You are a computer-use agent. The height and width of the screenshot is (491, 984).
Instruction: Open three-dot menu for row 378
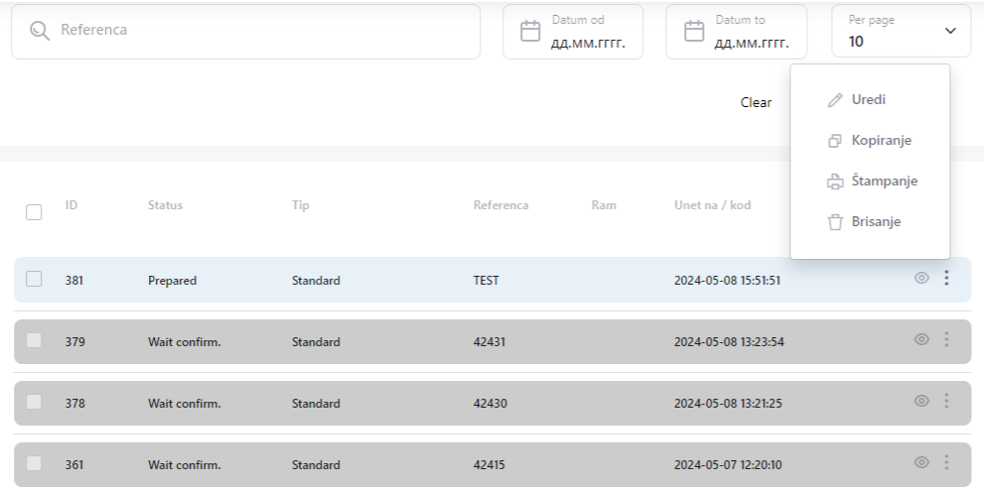[x=946, y=402]
